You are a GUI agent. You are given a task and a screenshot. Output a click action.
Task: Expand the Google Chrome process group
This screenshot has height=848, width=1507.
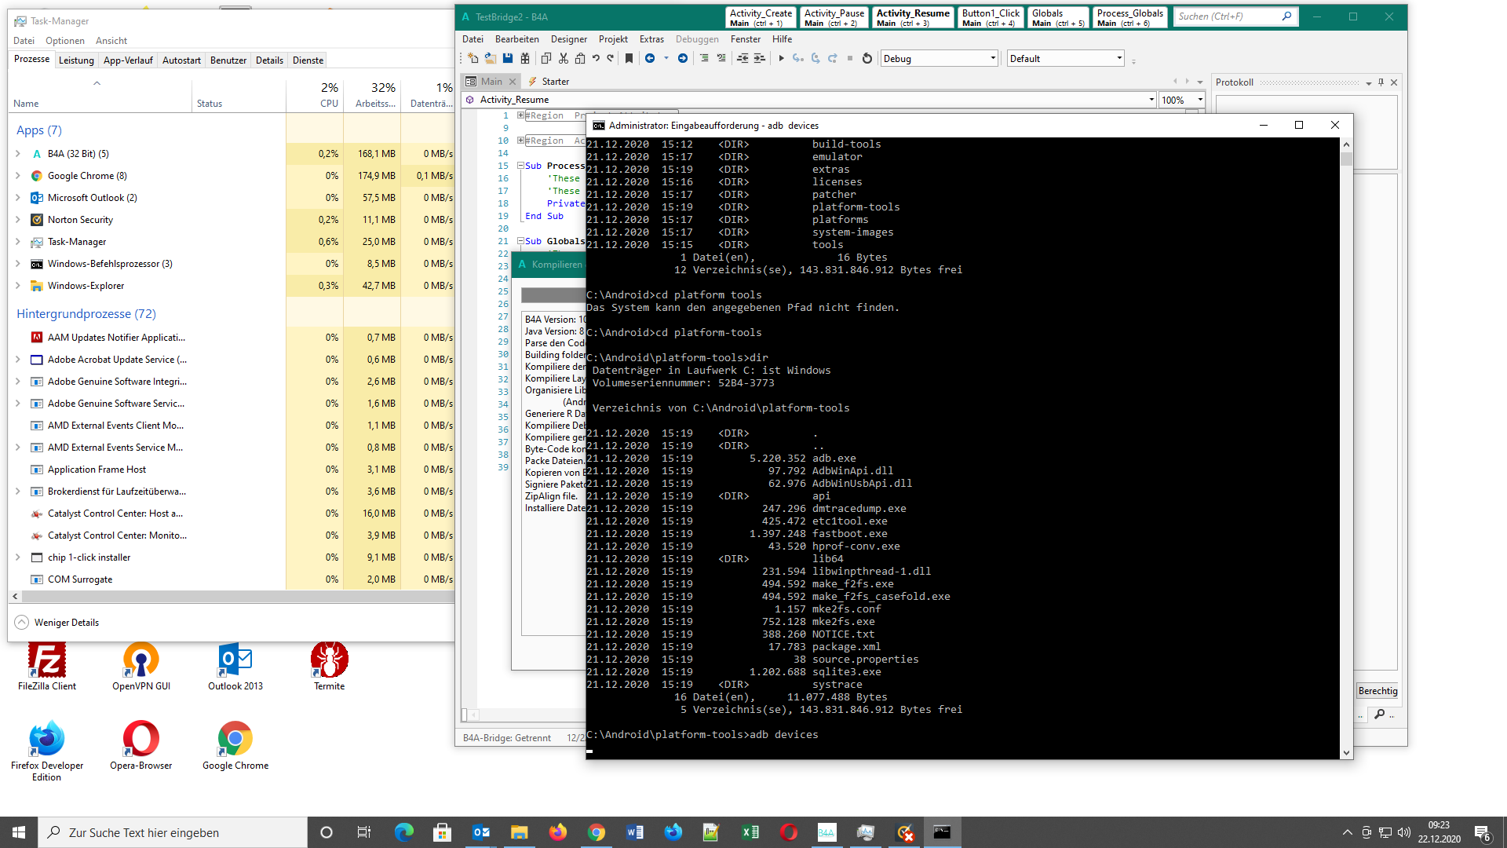[x=18, y=176]
